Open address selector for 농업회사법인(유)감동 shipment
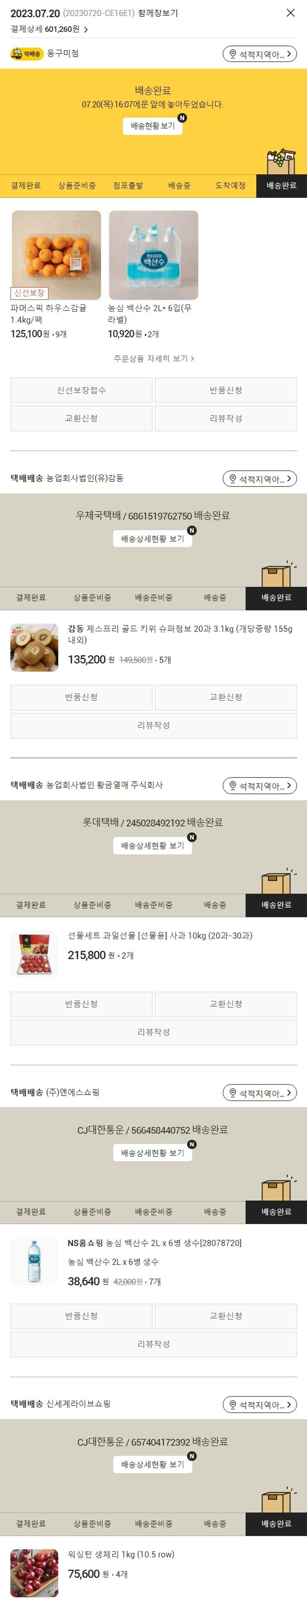 coord(260,479)
